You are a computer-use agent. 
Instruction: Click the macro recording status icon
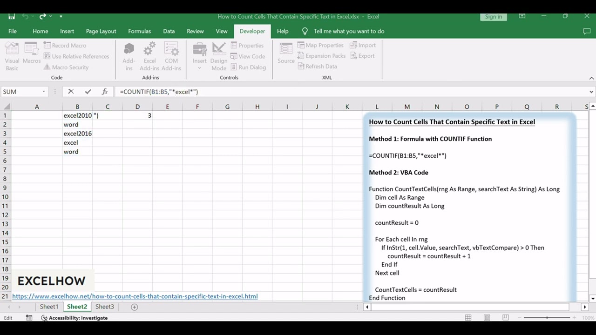click(x=29, y=318)
